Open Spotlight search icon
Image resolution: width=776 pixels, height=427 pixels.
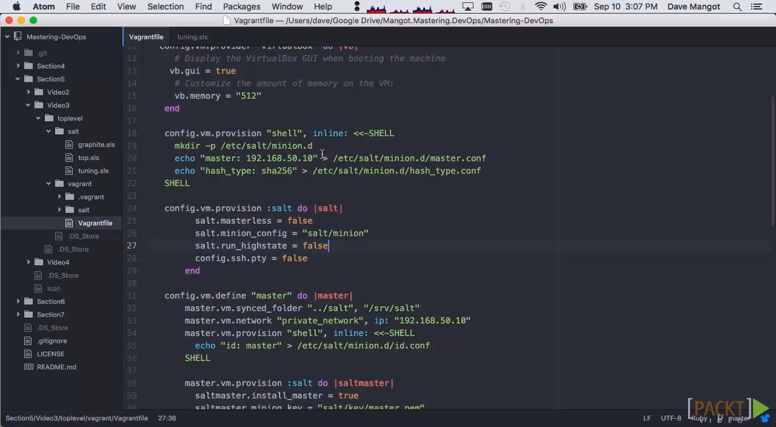[x=737, y=7]
